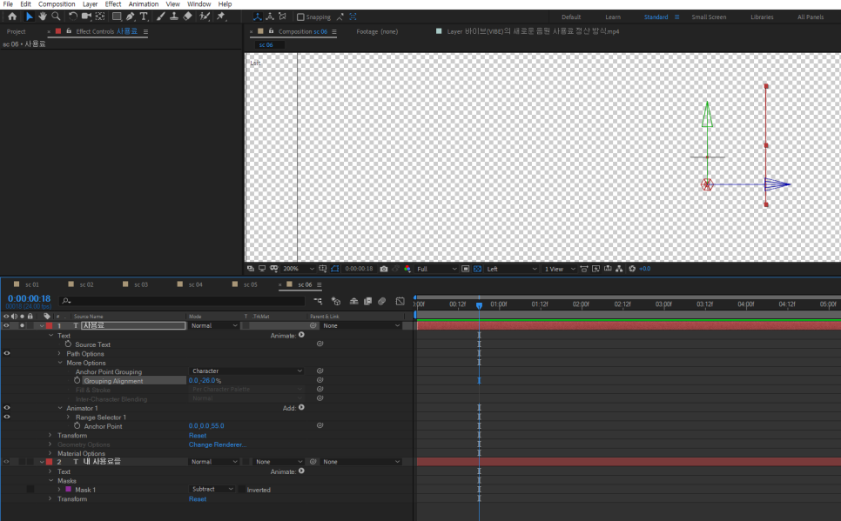Screen dimensions: 841x521
Task: Select the Puppet Pin tool
Action: click(221, 17)
